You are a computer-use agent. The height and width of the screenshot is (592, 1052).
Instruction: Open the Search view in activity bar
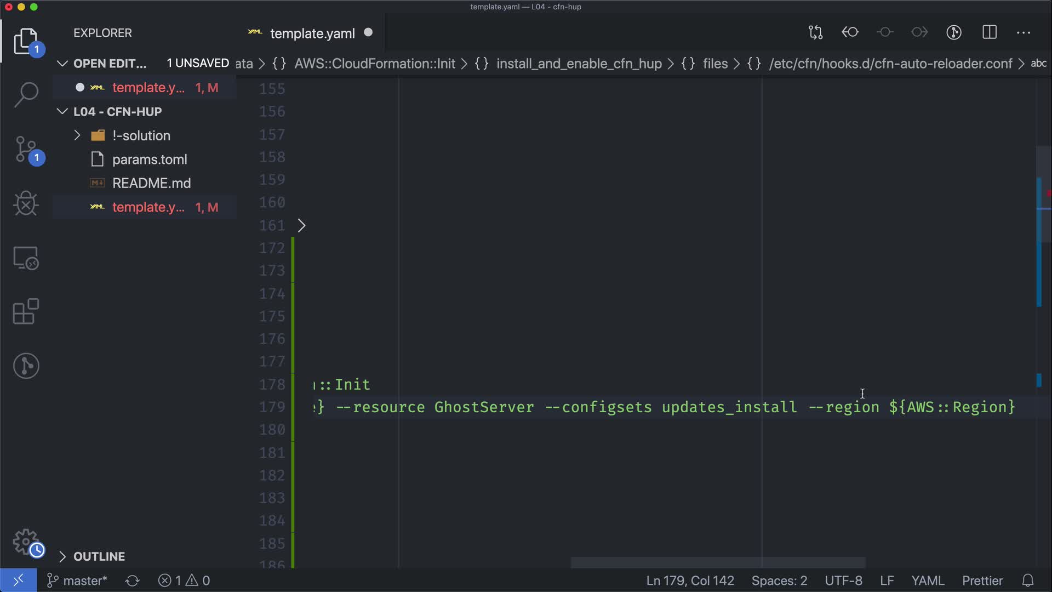[26, 95]
